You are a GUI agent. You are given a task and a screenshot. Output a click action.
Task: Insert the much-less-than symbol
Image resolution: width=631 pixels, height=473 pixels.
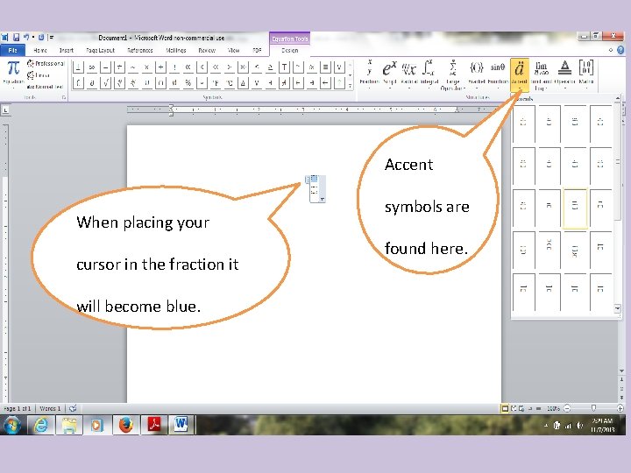click(x=216, y=67)
